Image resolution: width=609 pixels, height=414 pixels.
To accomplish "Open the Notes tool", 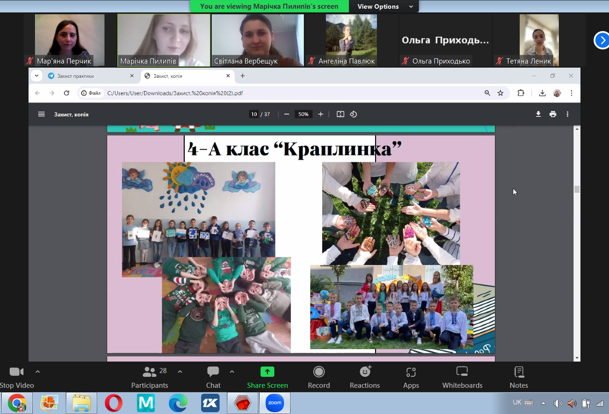I will tap(519, 377).
